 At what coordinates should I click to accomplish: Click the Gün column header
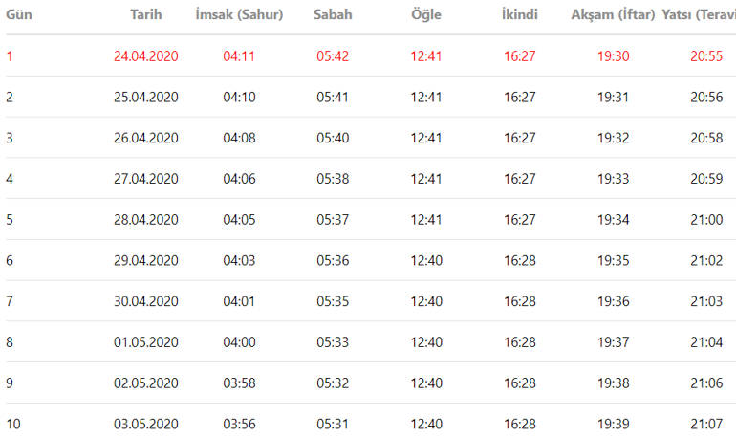[20, 15]
